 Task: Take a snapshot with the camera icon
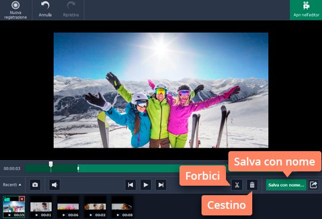click(x=35, y=185)
